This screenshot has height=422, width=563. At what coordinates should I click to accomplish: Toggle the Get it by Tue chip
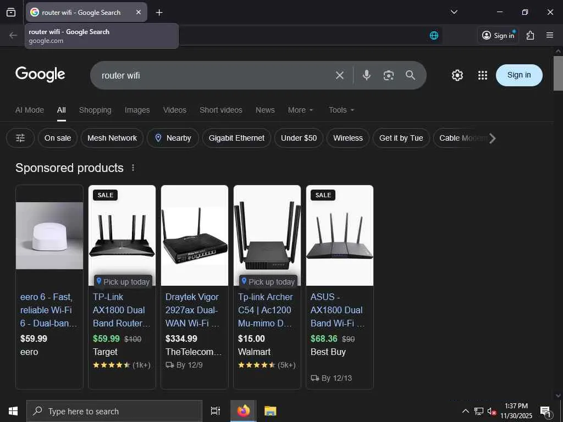click(401, 138)
